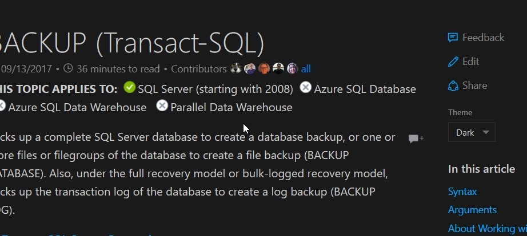Click the fifth contributor avatar
The image size is (527, 236).
click(x=292, y=69)
